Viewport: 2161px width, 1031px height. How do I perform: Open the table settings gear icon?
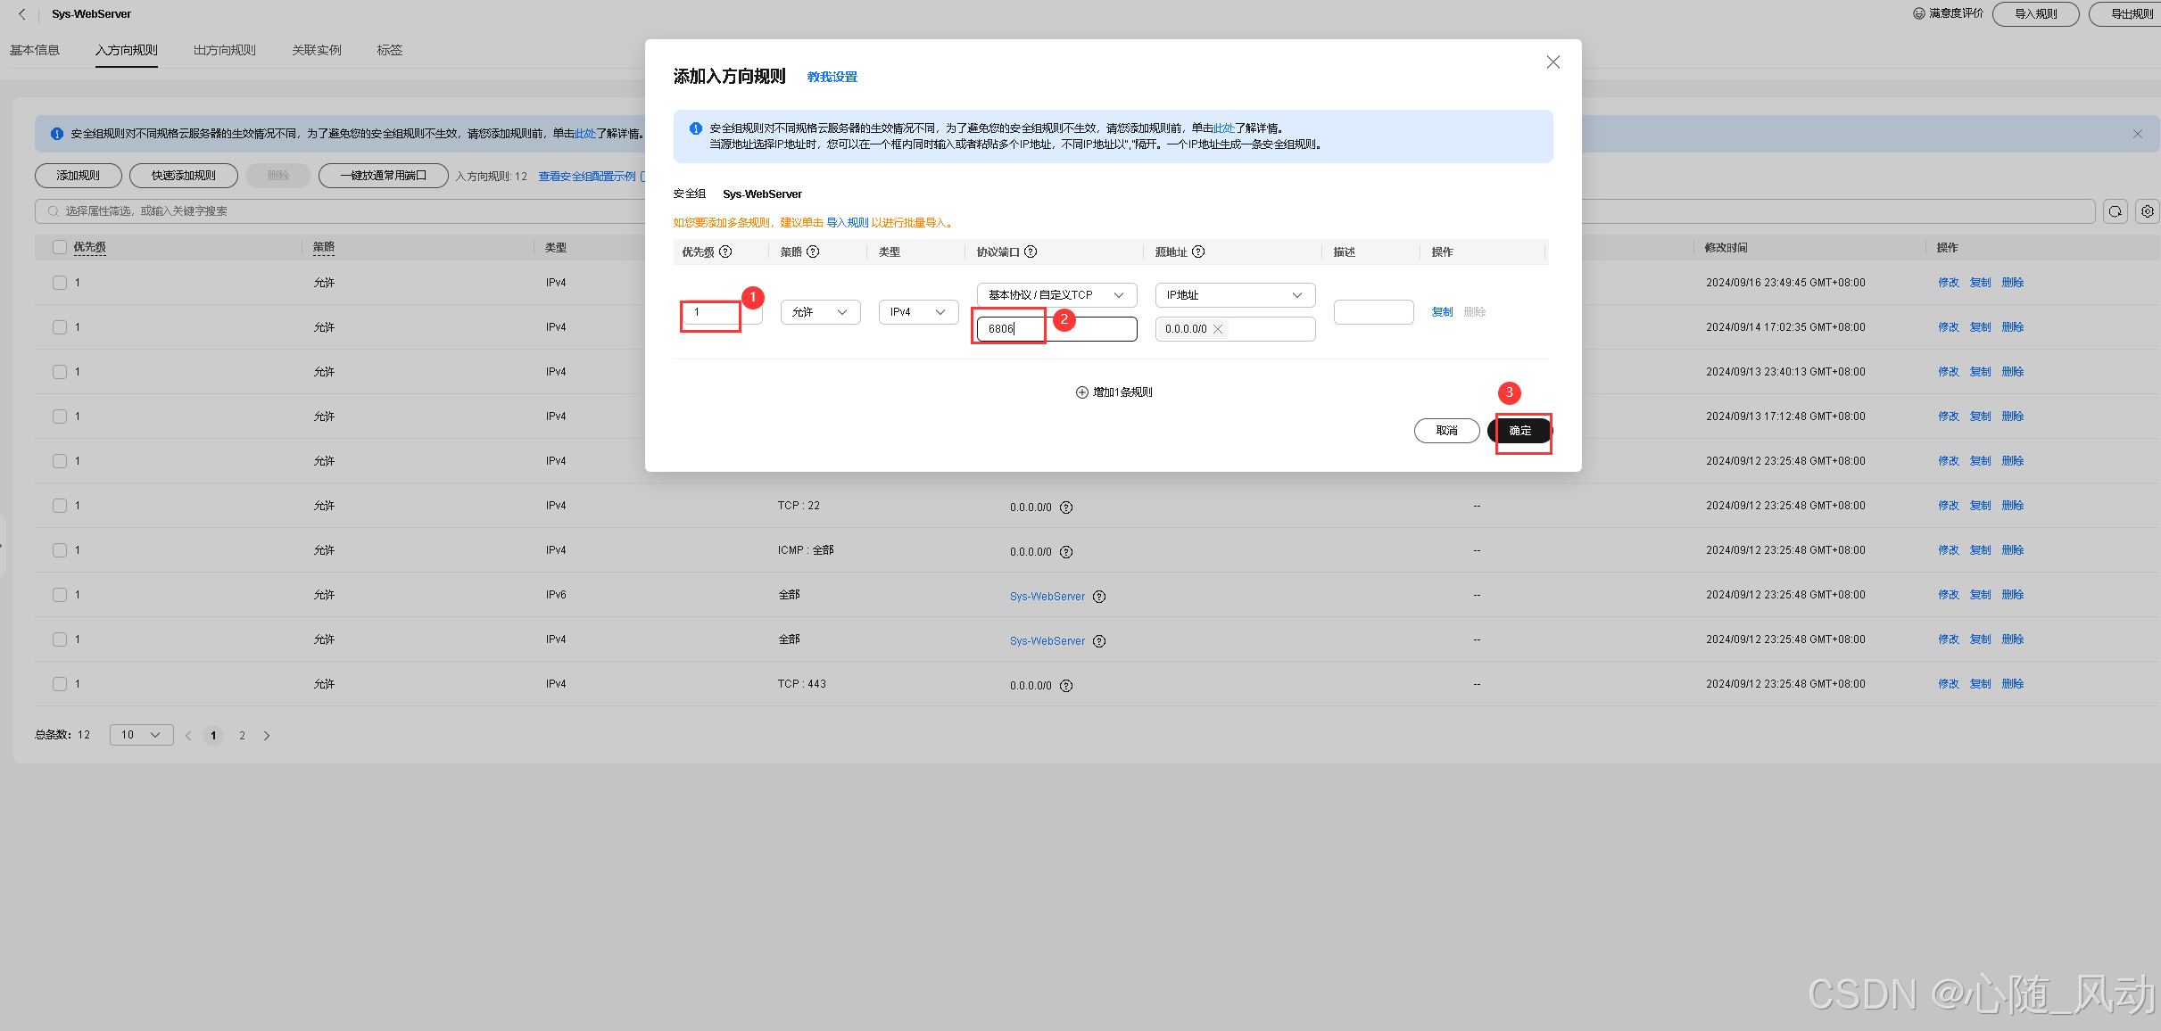(2147, 211)
